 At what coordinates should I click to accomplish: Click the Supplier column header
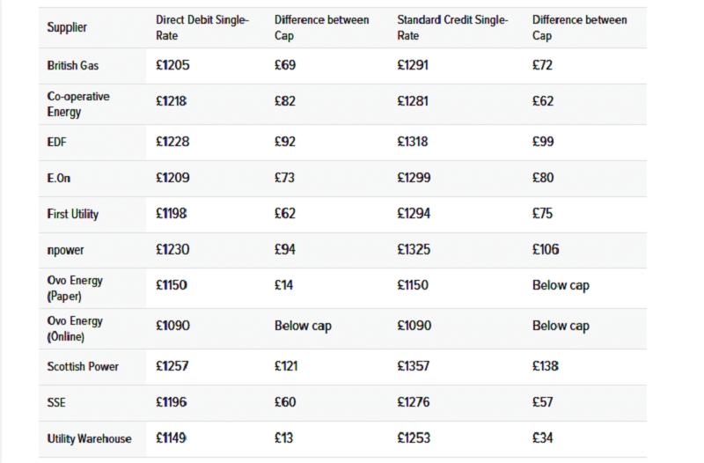pyautogui.click(x=67, y=27)
